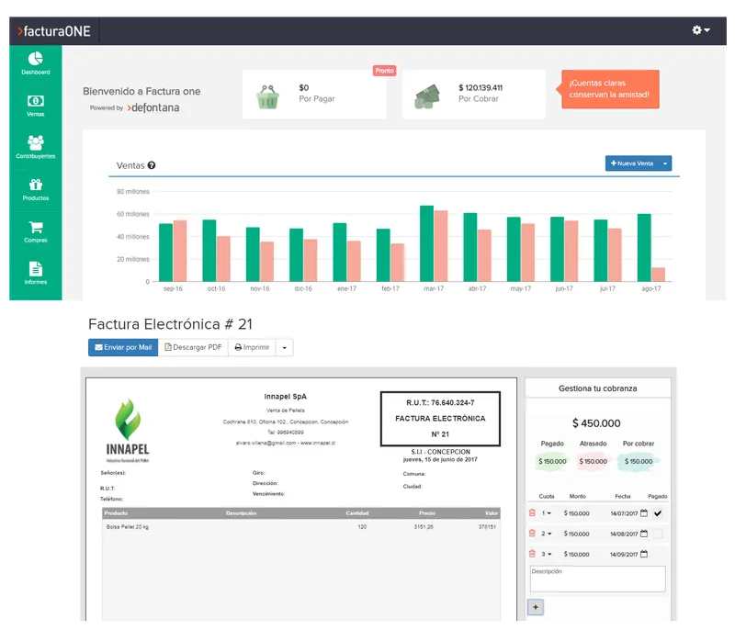Image resolution: width=735 pixels, height=630 pixels.
Task: Expand the cuota 2 dropdown
Action: click(x=547, y=534)
